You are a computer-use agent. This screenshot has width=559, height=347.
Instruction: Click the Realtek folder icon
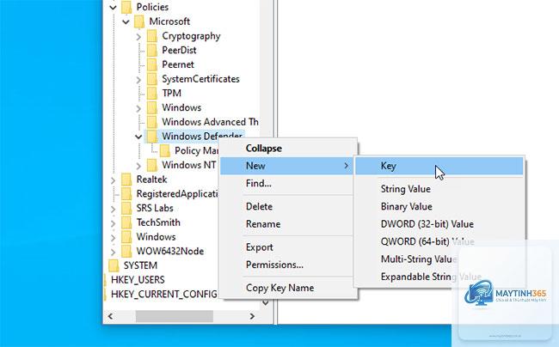tap(126, 180)
